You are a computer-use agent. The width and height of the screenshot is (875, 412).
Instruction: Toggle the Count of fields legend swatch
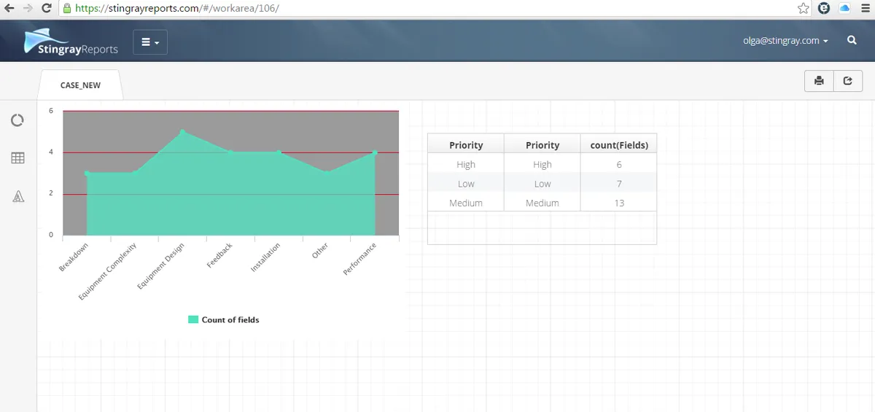click(193, 319)
